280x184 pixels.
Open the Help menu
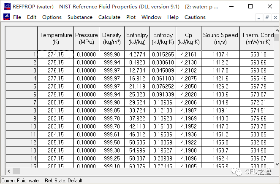pyautogui.click(x=173, y=17)
